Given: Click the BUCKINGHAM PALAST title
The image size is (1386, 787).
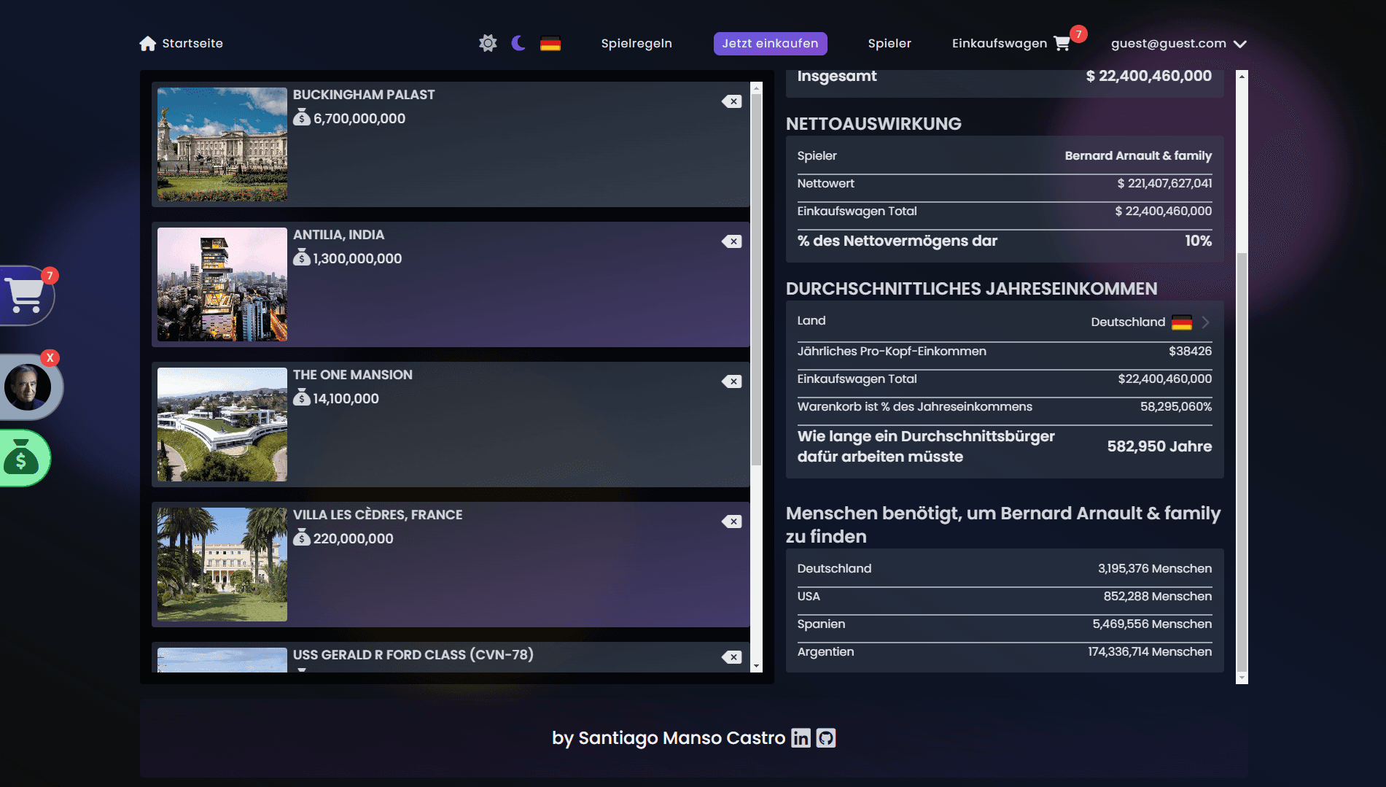Looking at the screenshot, I should 364,95.
